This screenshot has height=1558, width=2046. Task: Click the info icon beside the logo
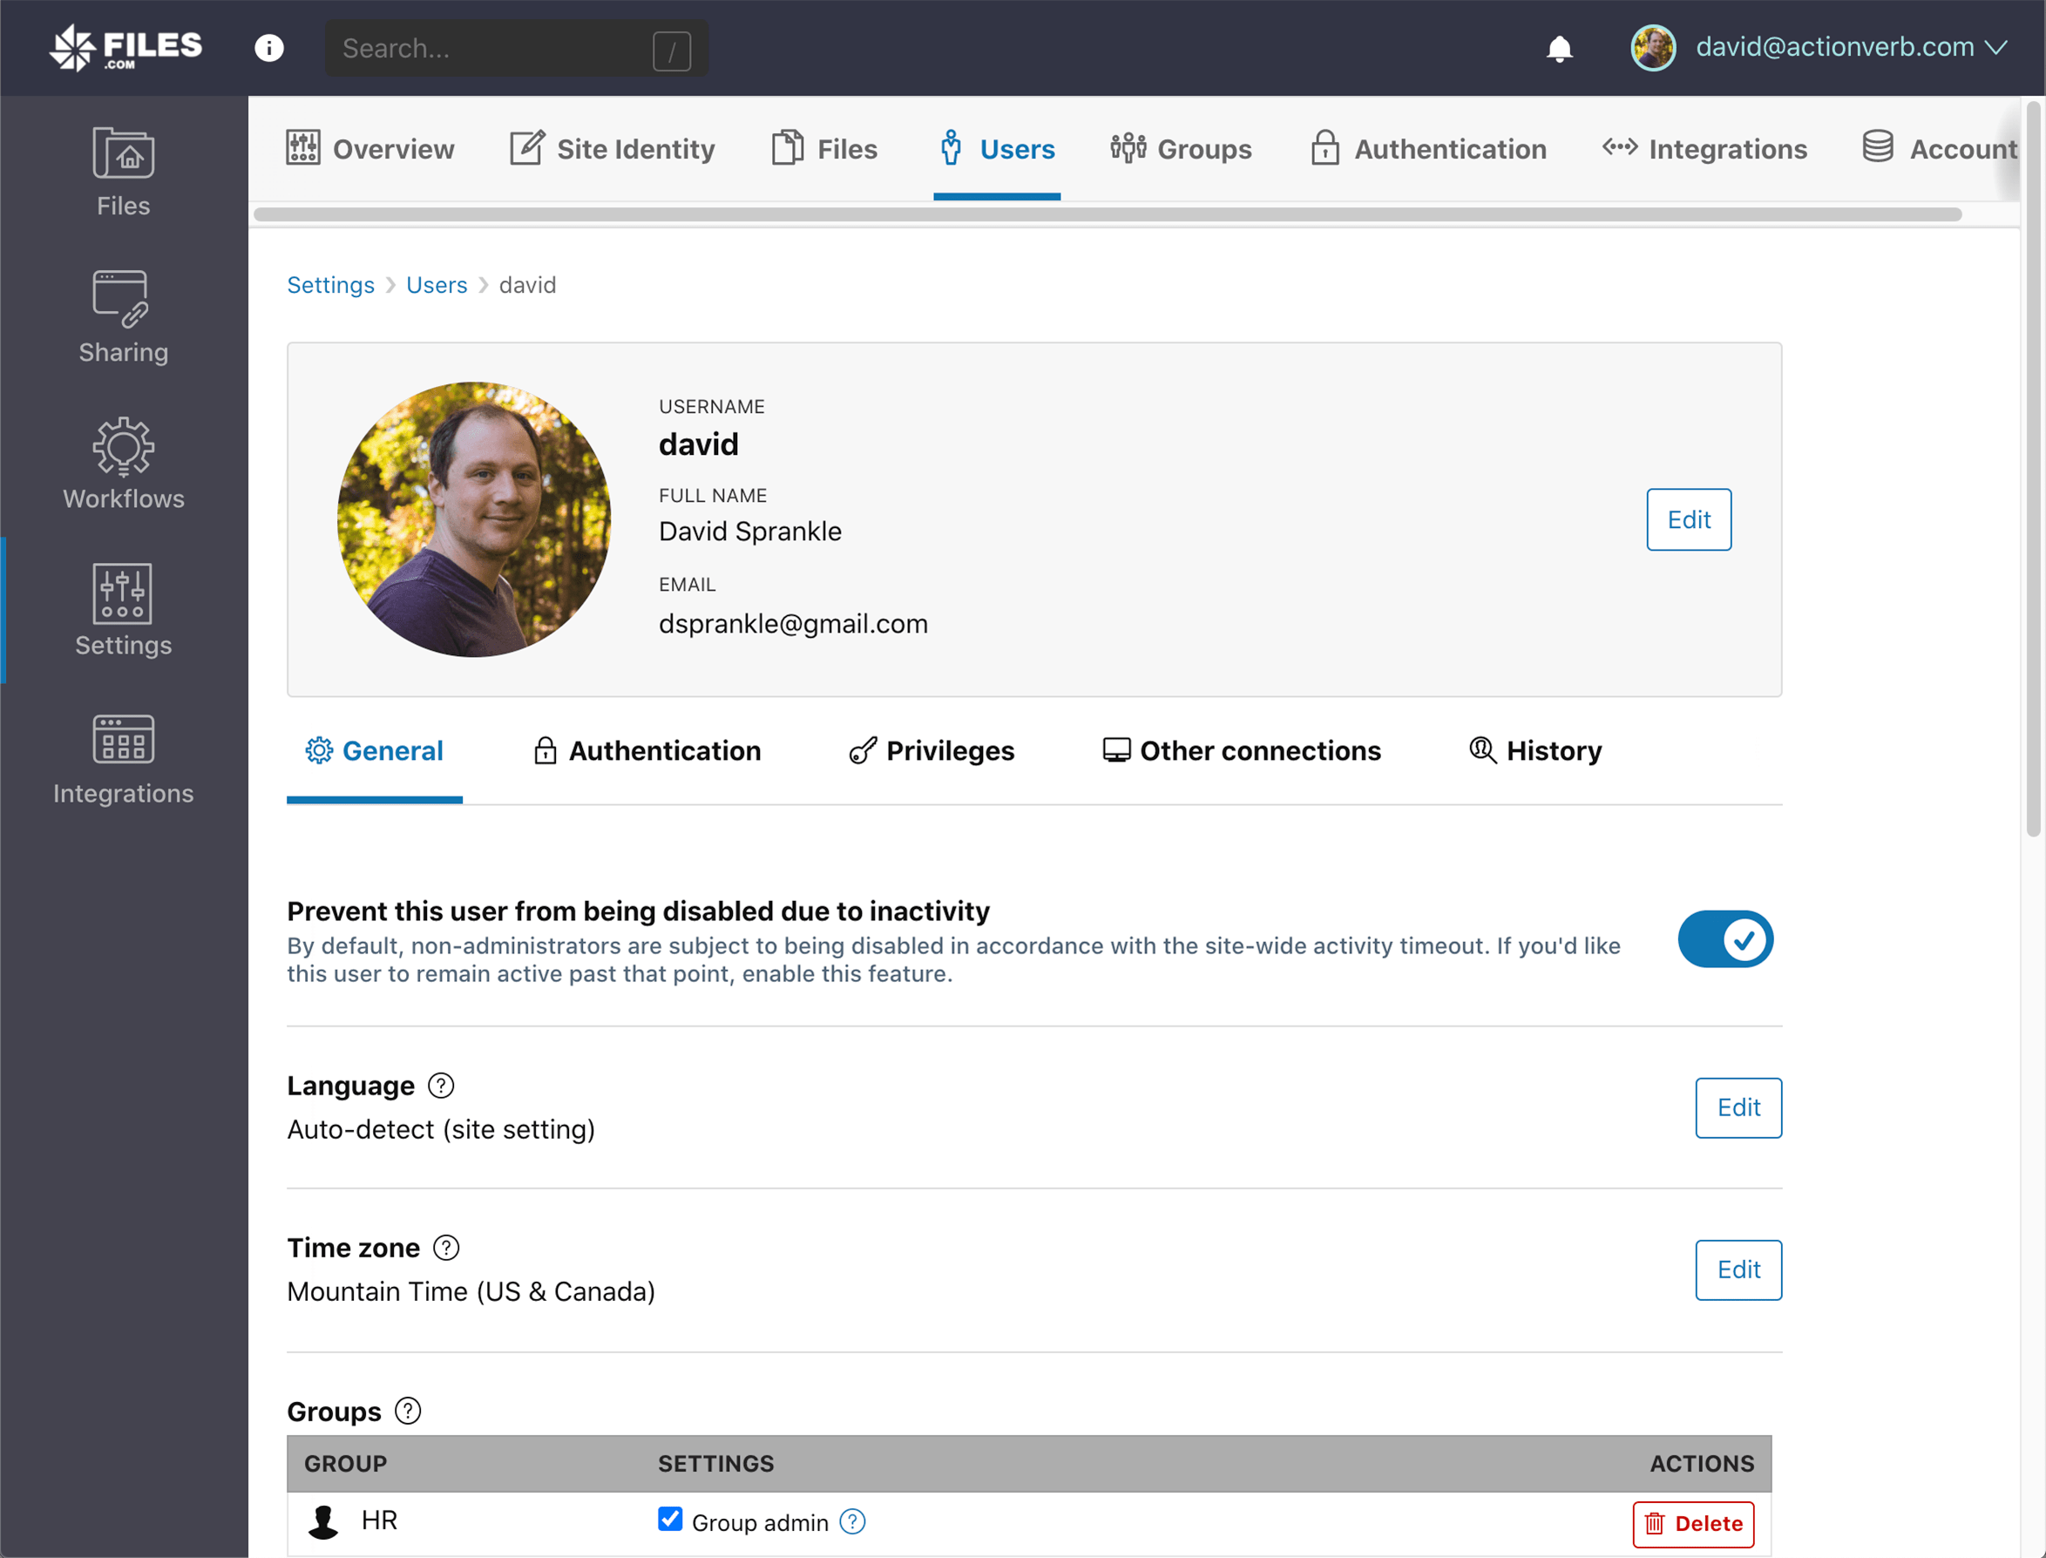click(269, 48)
